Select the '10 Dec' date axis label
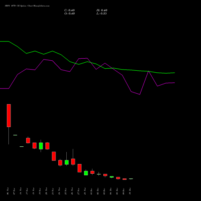 130,191
